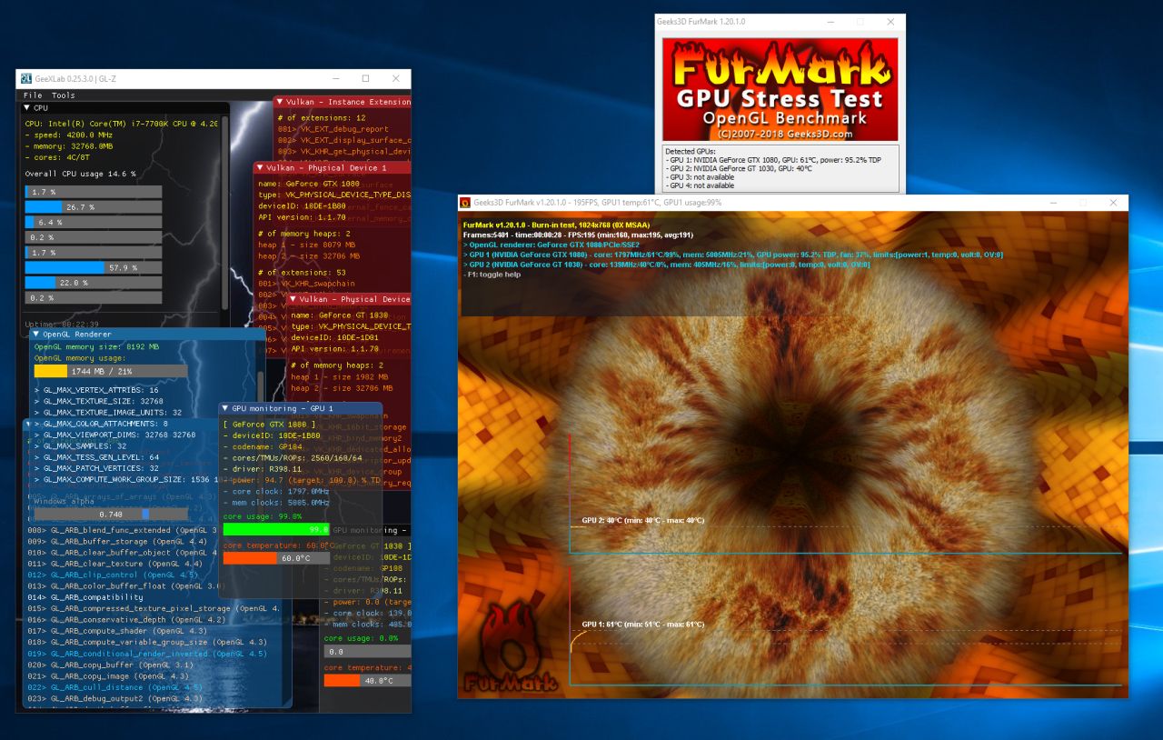Maximize the FurMark burn-in render window
Image resolution: width=1163 pixels, height=740 pixels.
point(1082,203)
